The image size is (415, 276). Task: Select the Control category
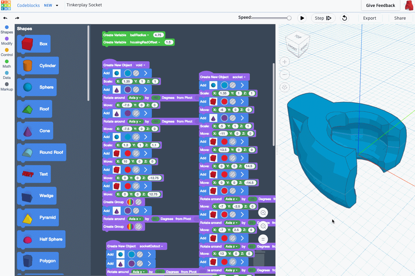(x=7, y=52)
